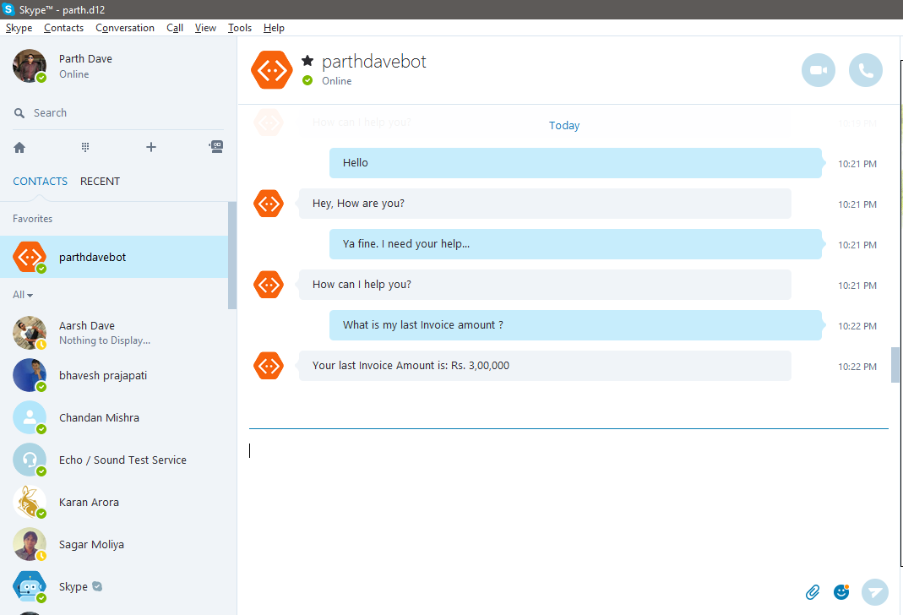Open chat with bhavesh prajapati
Viewport: 903px width, 615px height.
103,375
